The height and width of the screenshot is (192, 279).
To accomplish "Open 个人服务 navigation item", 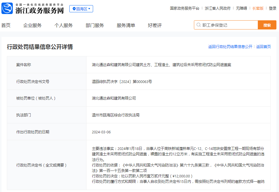I will click(x=64, y=25).
